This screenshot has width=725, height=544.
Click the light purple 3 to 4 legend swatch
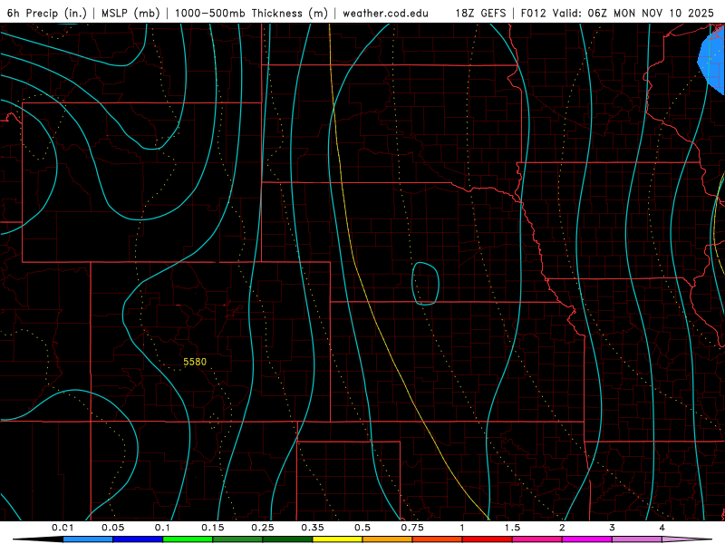[637, 539]
